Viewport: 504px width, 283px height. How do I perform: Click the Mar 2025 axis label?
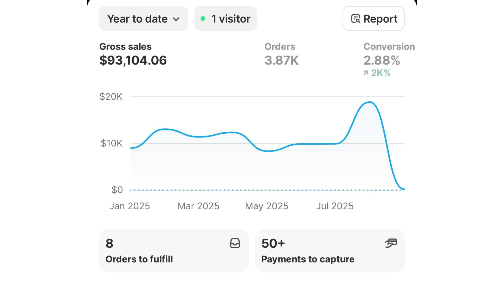coord(198,206)
